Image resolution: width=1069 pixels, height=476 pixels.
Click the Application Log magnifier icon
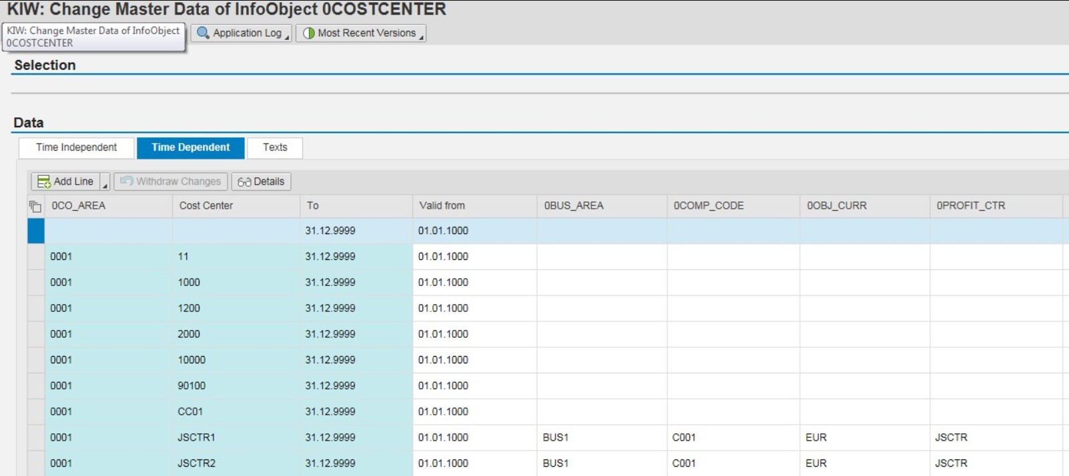pos(203,33)
